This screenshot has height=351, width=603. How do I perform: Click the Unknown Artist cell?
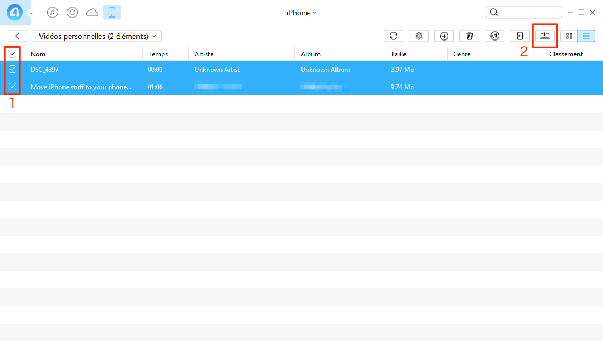(217, 69)
